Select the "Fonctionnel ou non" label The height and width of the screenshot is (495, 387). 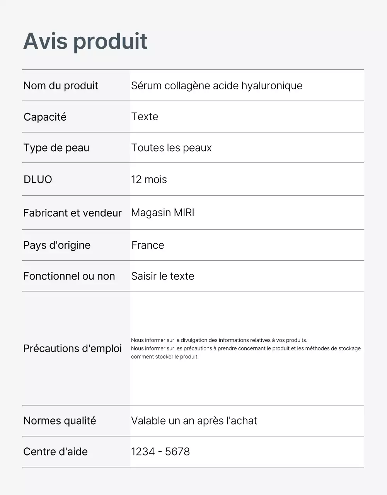pyautogui.click(x=69, y=276)
